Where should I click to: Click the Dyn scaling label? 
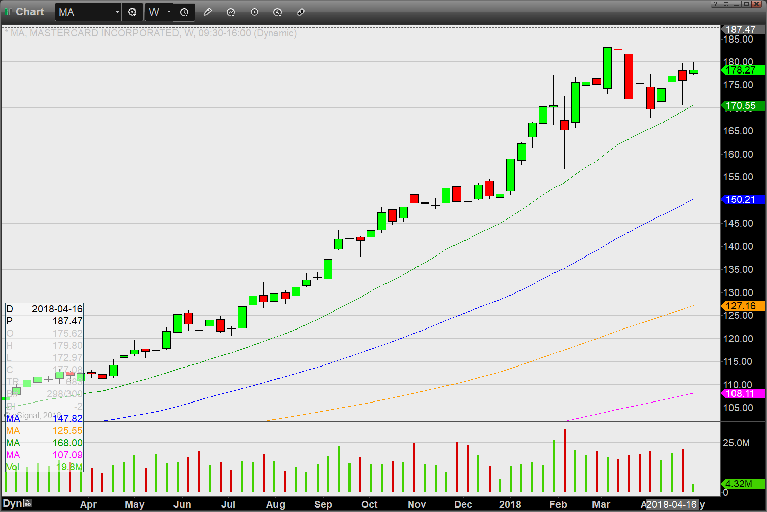(12, 503)
